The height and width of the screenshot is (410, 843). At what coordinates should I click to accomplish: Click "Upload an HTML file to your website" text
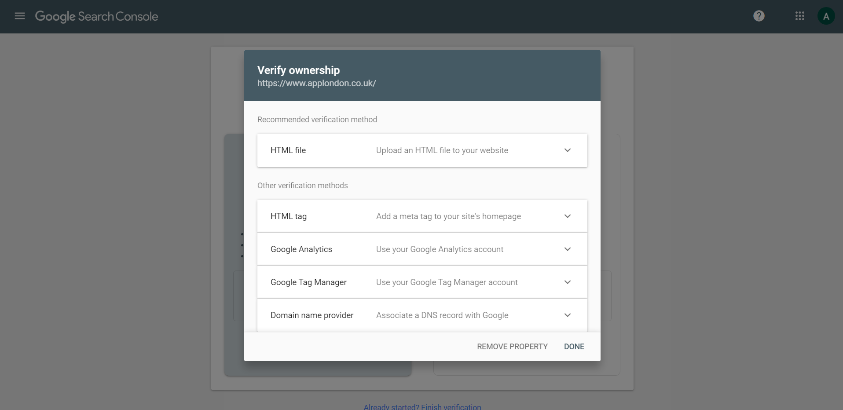click(442, 150)
